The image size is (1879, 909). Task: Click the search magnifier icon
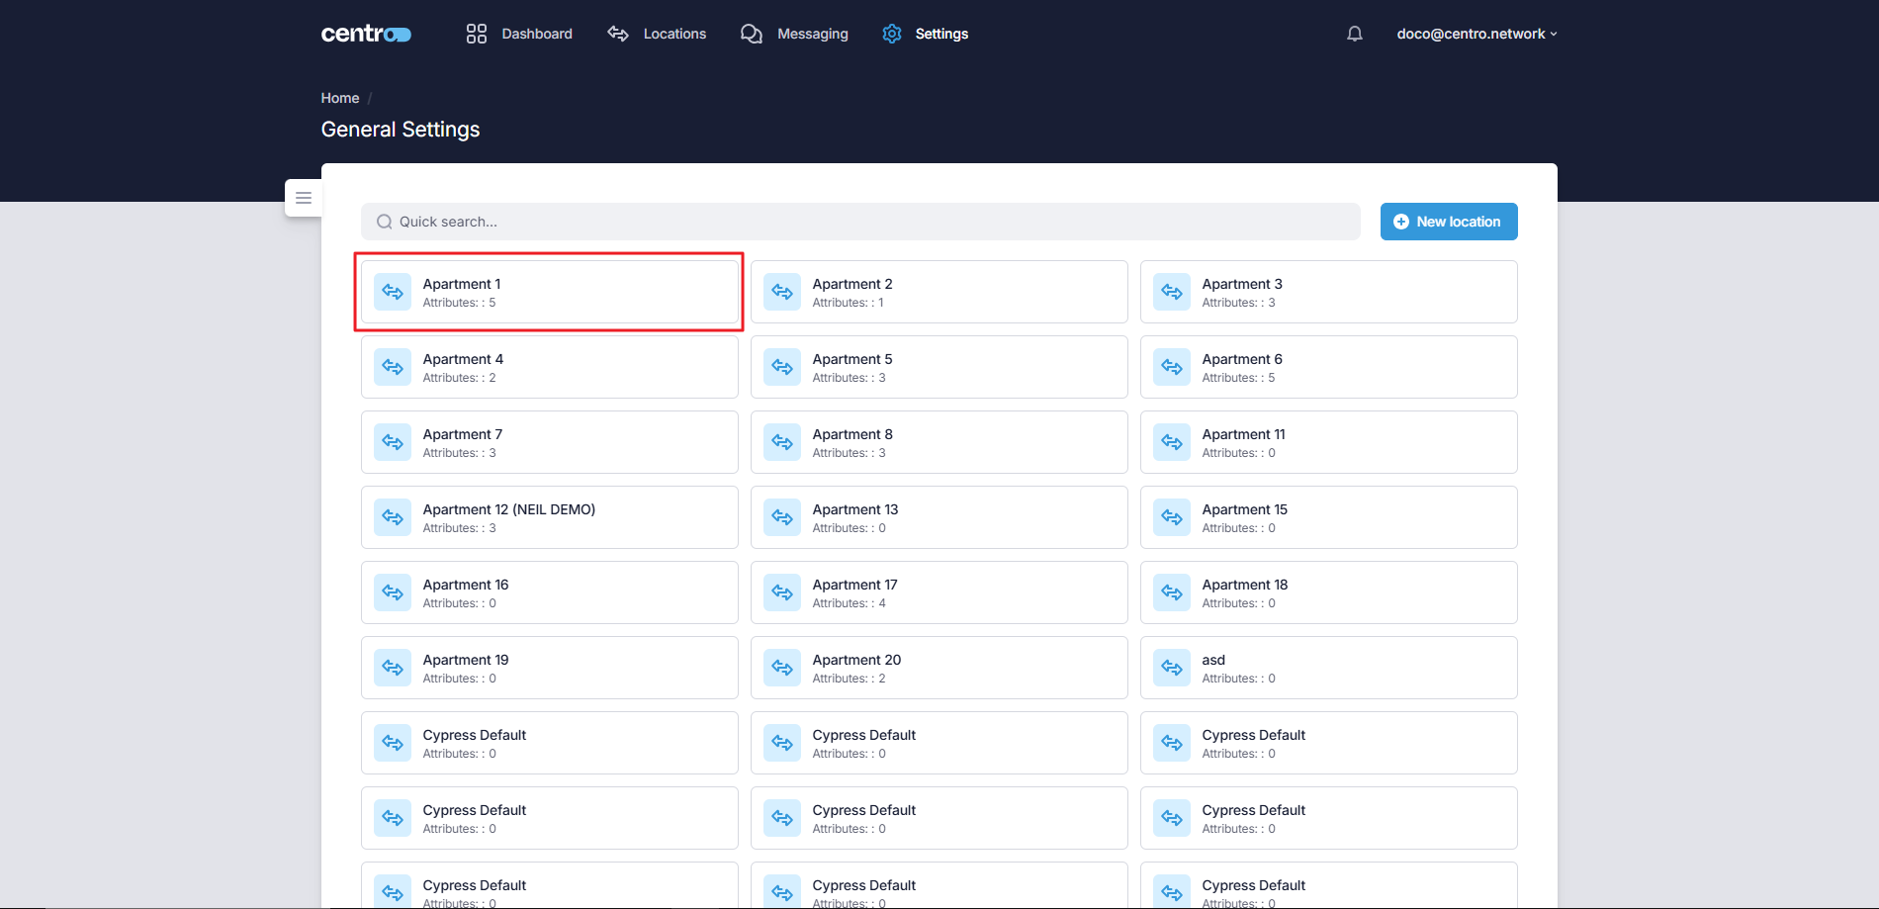tap(385, 222)
